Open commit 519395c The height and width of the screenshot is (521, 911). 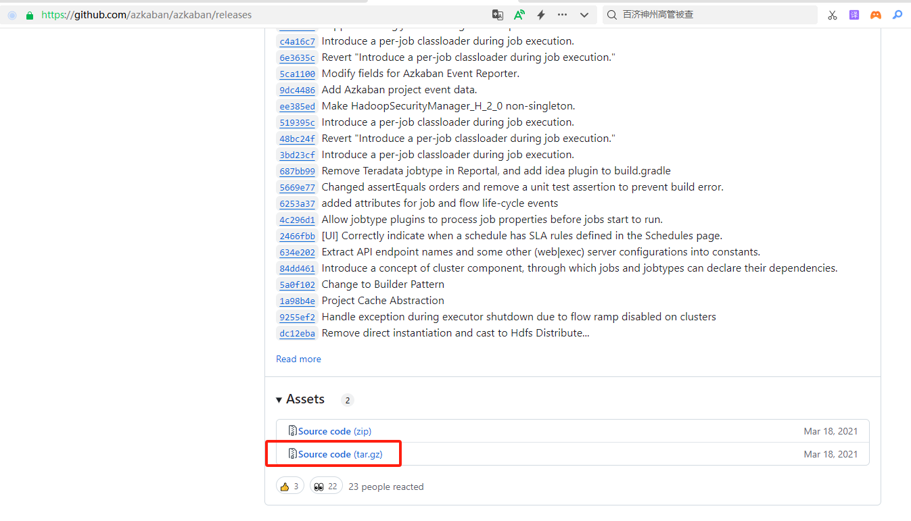[x=298, y=123]
